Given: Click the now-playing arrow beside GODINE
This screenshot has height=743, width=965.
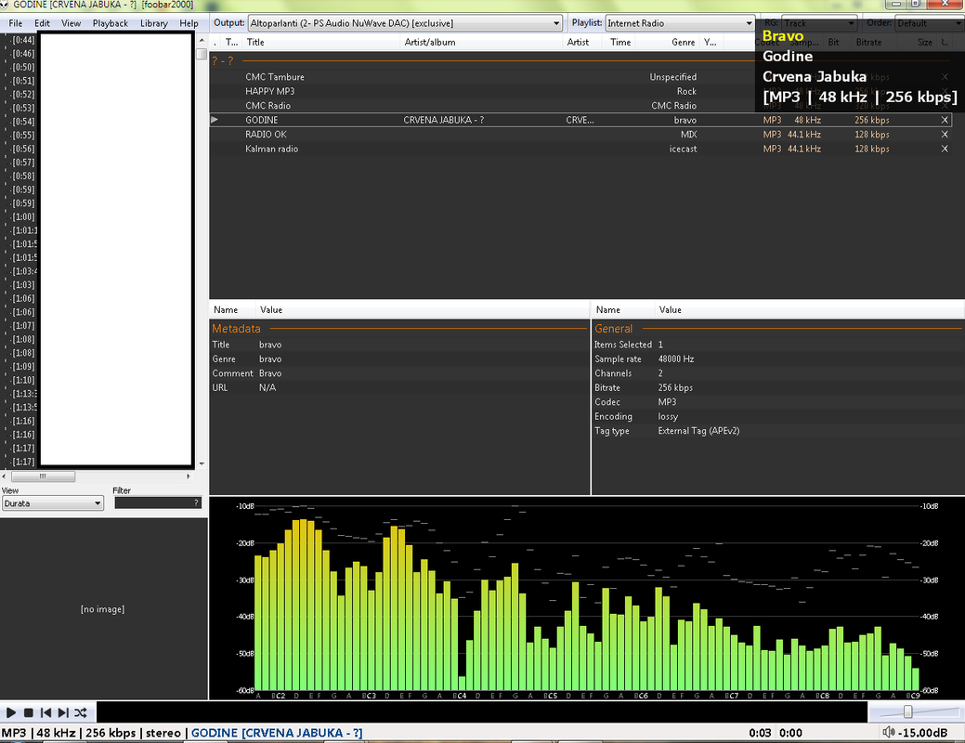Looking at the screenshot, I should [215, 120].
